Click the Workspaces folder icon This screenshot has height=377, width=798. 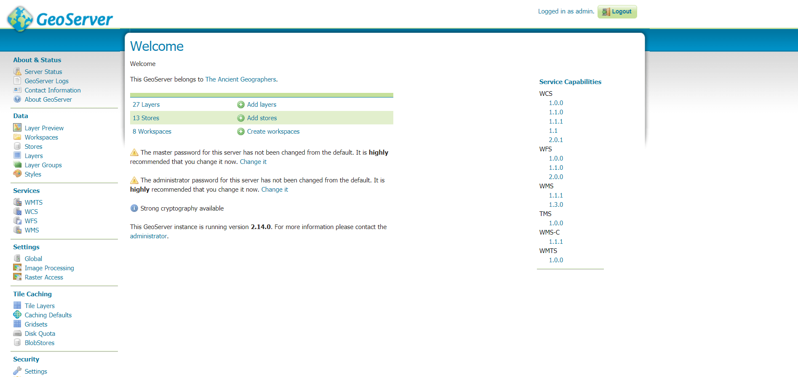[17, 137]
